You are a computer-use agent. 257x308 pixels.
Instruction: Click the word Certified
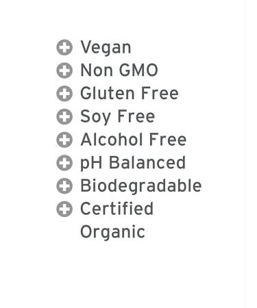click(117, 209)
